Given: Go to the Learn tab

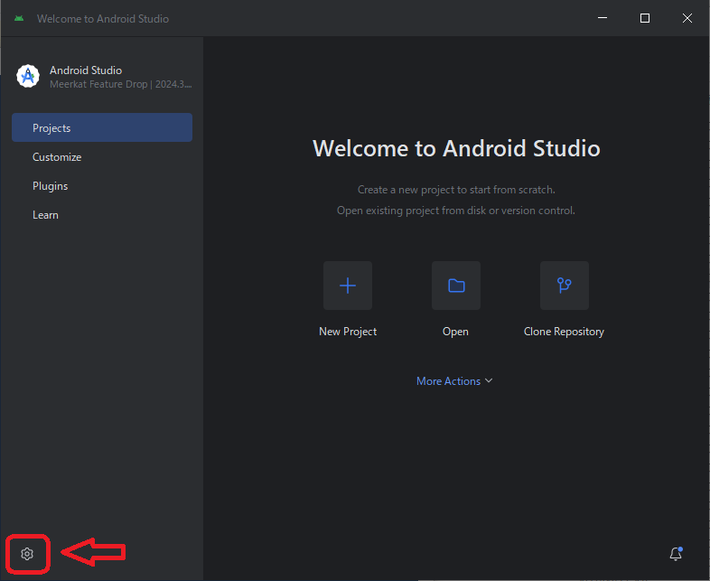Looking at the screenshot, I should (102, 215).
